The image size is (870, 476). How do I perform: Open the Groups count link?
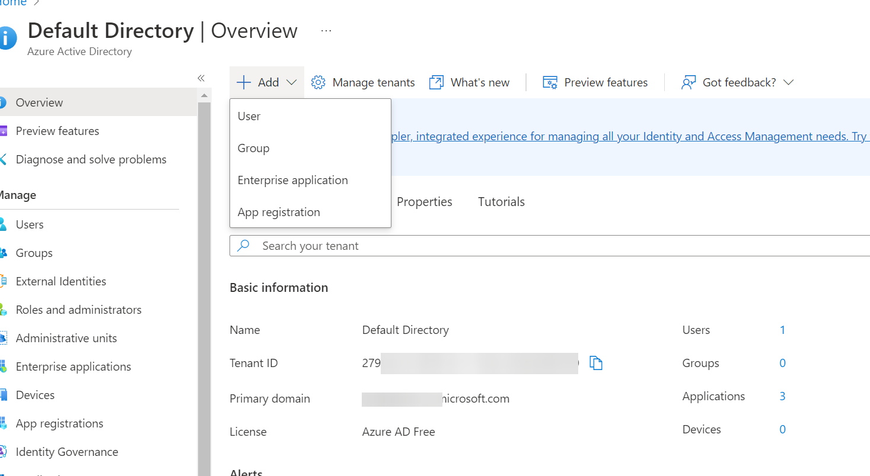coord(782,363)
